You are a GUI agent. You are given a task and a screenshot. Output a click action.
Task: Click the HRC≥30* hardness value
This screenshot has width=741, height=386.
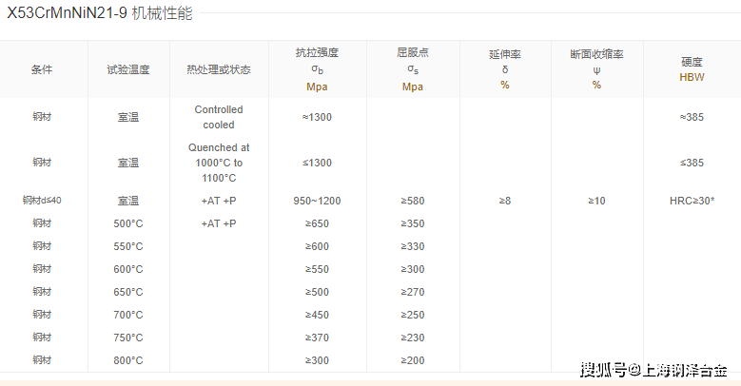692,201
